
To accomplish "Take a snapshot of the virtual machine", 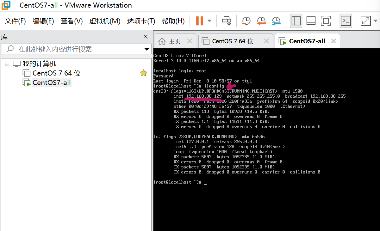I will [x=246, y=21].
